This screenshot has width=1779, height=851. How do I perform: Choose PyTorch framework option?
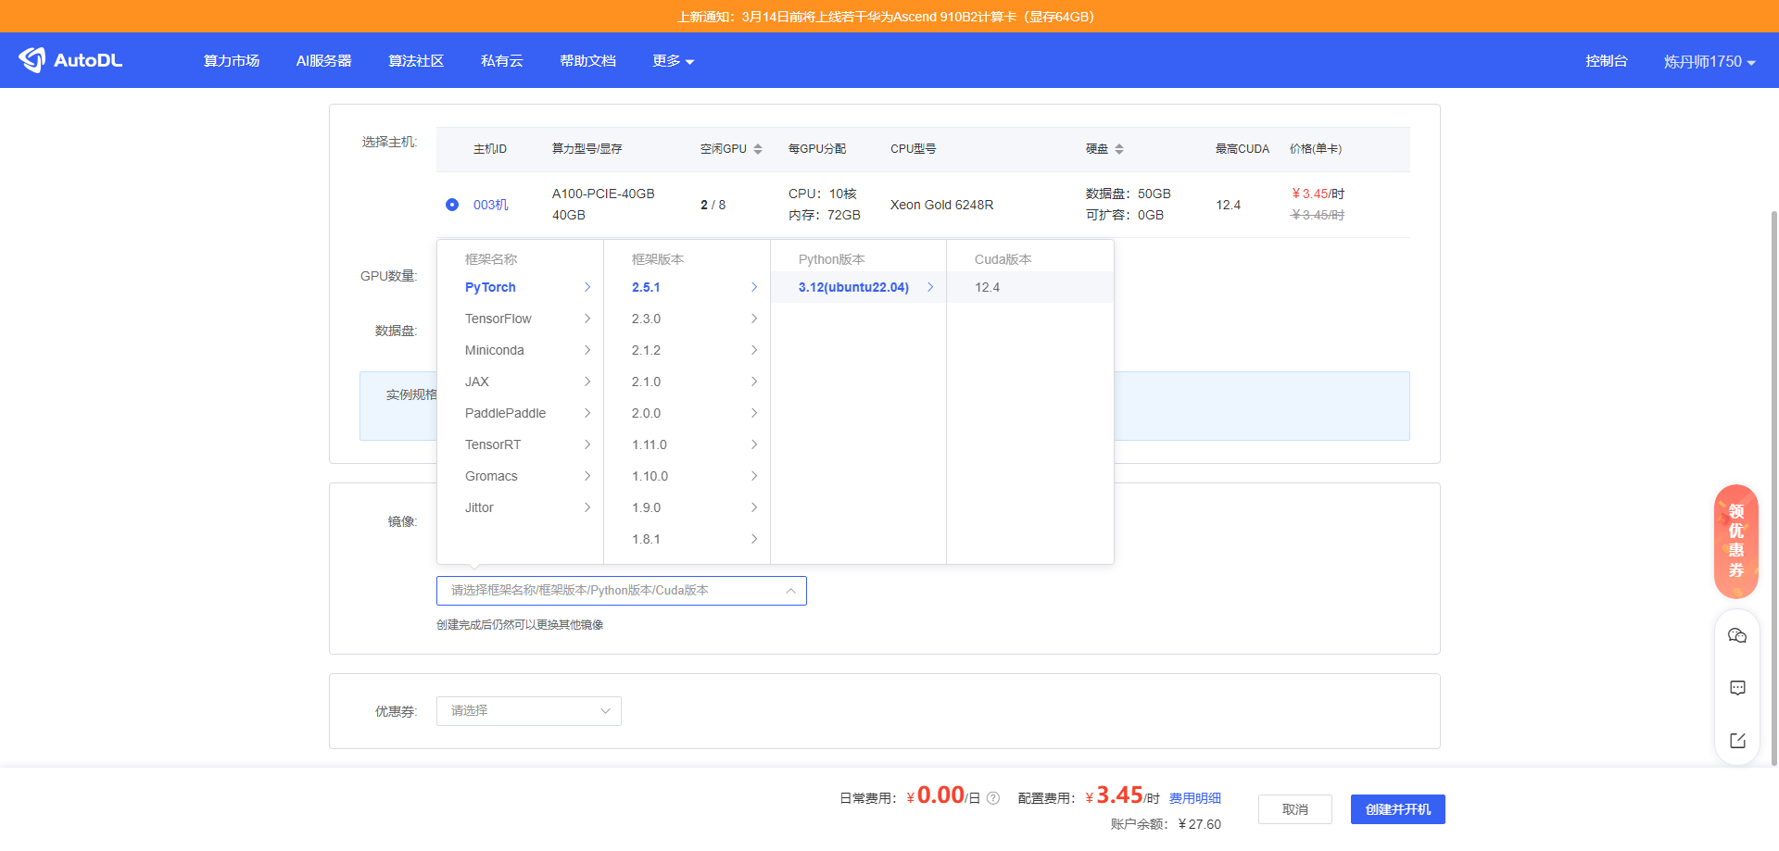click(520, 287)
